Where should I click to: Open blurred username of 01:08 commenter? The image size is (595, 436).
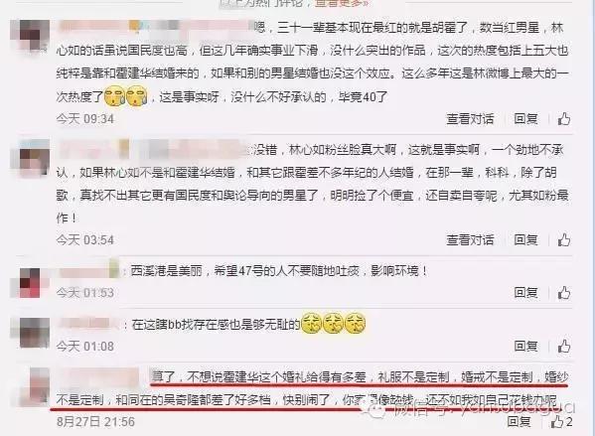pos(89,324)
